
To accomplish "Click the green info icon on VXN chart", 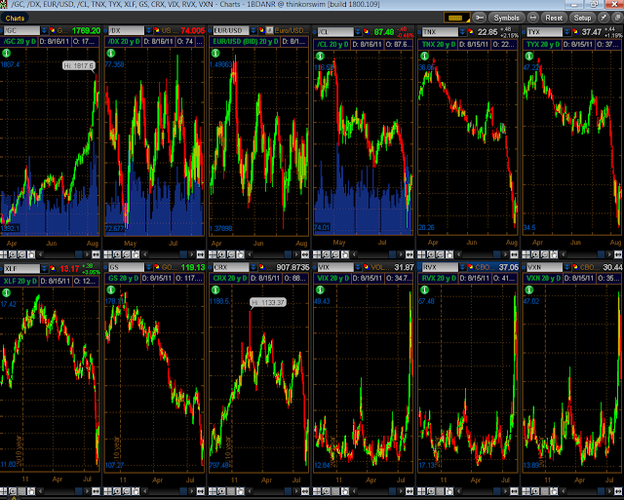I will (x=529, y=289).
